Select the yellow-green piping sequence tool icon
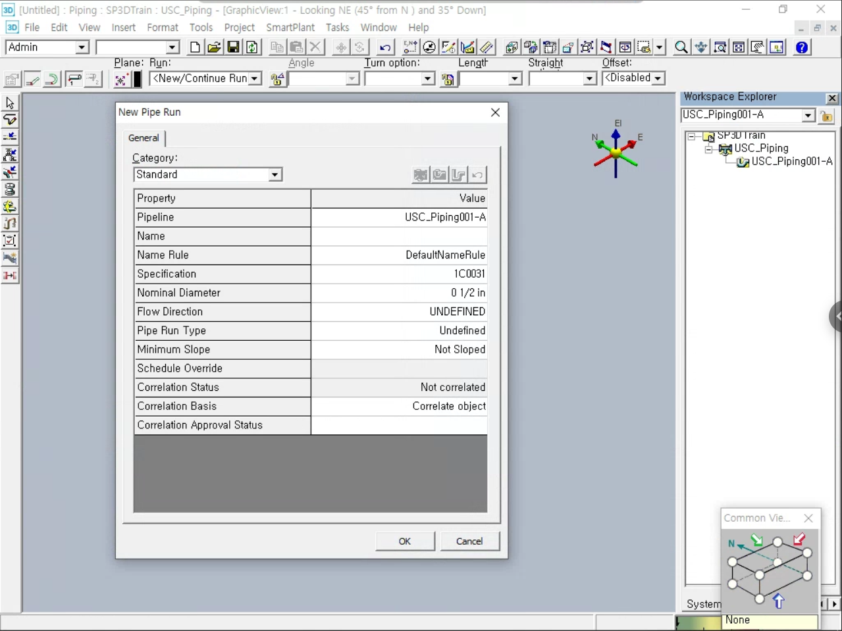 tap(10, 207)
